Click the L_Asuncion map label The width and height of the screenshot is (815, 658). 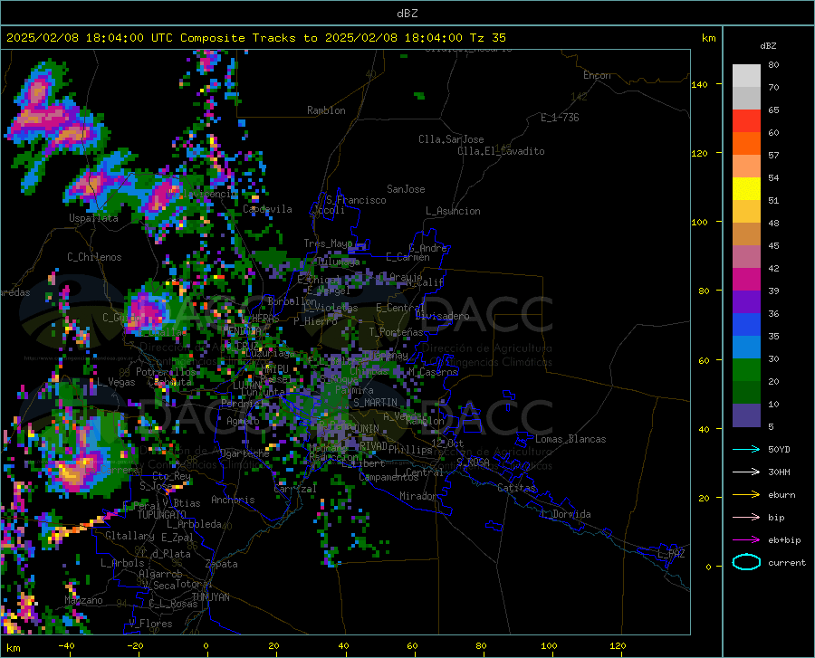(454, 211)
